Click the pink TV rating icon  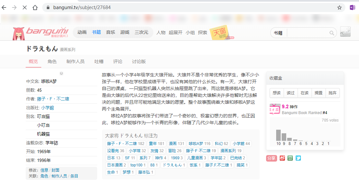click(x=275, y=109)
